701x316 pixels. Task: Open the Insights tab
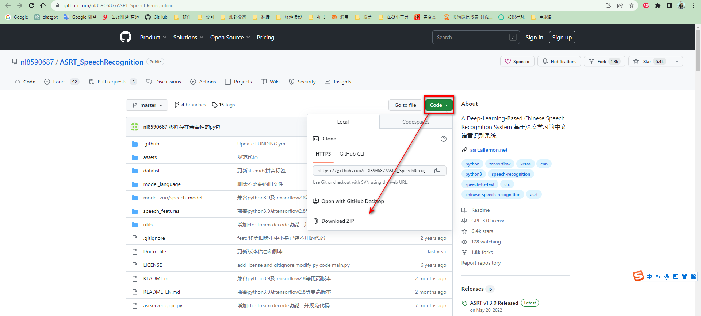(x=338, y=82)
